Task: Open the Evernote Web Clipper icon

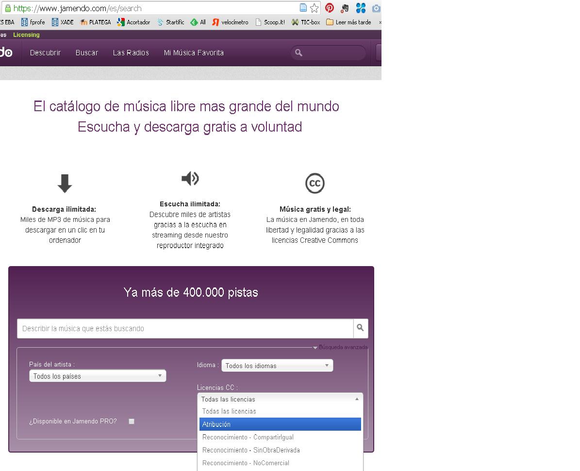Action: pyautogui.click(x=345, y=8)
